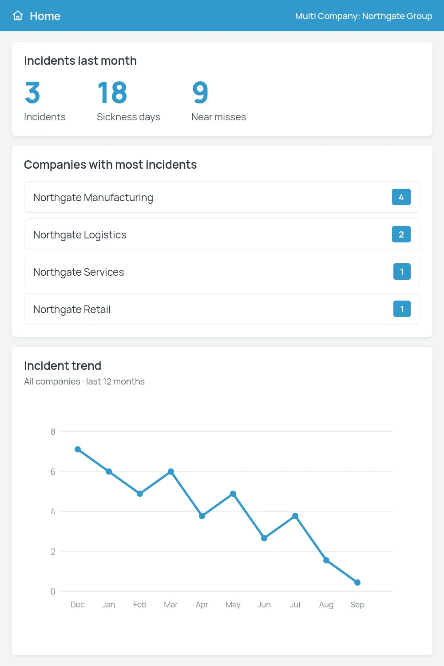Click the Sickness days label
The height and width of the screenshot is (666, 444).
pyautogui.click(x=128, y=117)
